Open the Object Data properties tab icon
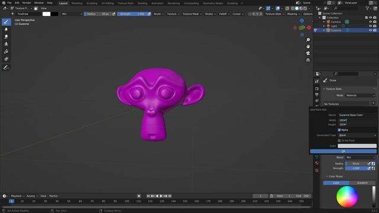This screenshot has height=213, width=379. pyautogui.click(x=317, y=157)
